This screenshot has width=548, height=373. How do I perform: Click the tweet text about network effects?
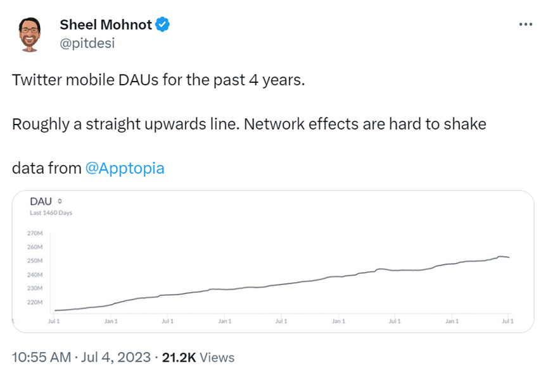tap(249, 124)
